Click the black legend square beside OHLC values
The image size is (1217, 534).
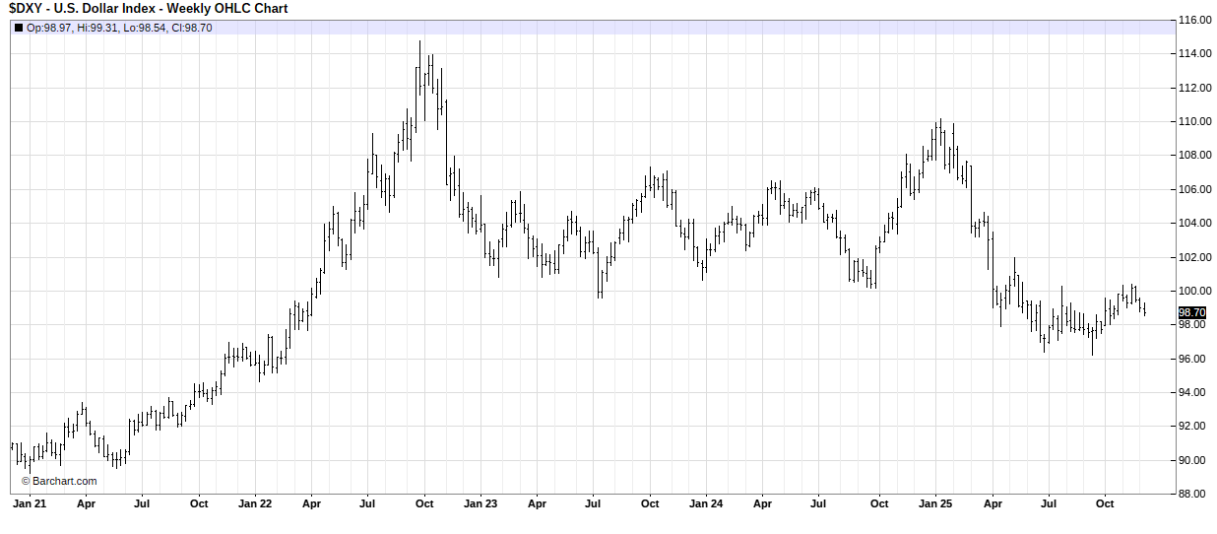point(19,28)
